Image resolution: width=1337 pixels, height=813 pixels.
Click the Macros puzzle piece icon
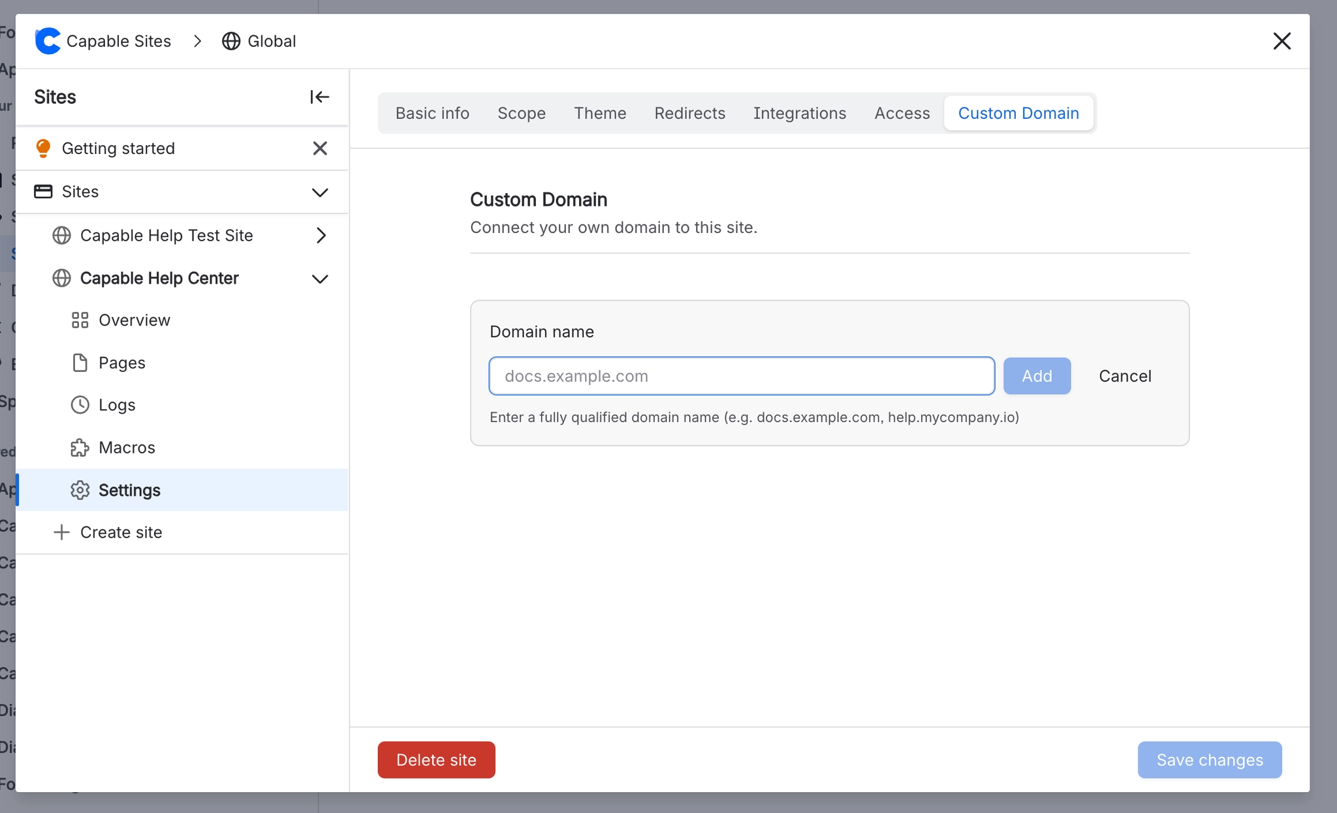[x=80, y=448]
